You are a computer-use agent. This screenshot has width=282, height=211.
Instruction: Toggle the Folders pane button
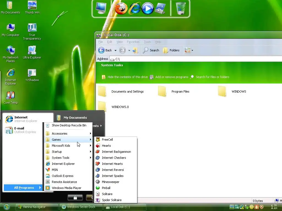click(x=171, y=50)
